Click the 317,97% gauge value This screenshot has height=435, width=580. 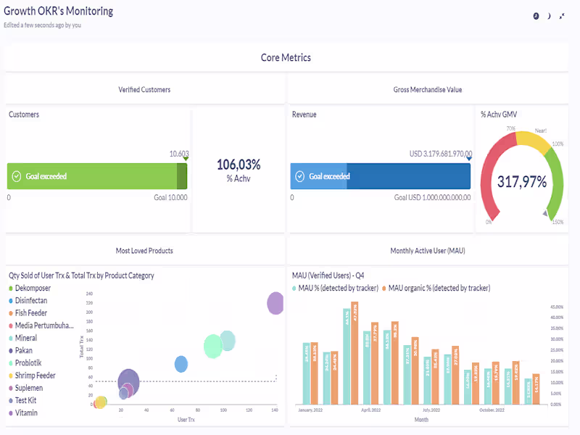522,182
